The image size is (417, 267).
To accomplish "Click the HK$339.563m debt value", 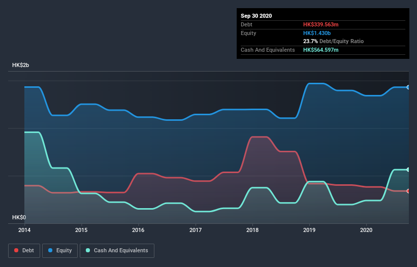I will (x=320, y=24).
